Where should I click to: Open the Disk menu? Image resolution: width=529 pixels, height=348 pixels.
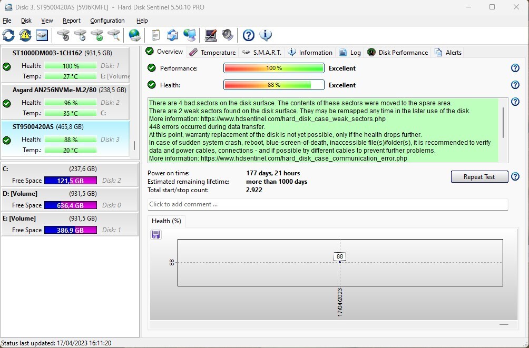click(x=26, y=21)
